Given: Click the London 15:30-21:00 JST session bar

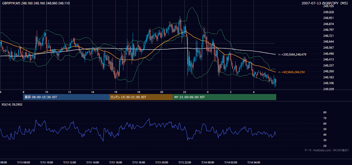Looking at the screenshot, I should tap(141, 97).
